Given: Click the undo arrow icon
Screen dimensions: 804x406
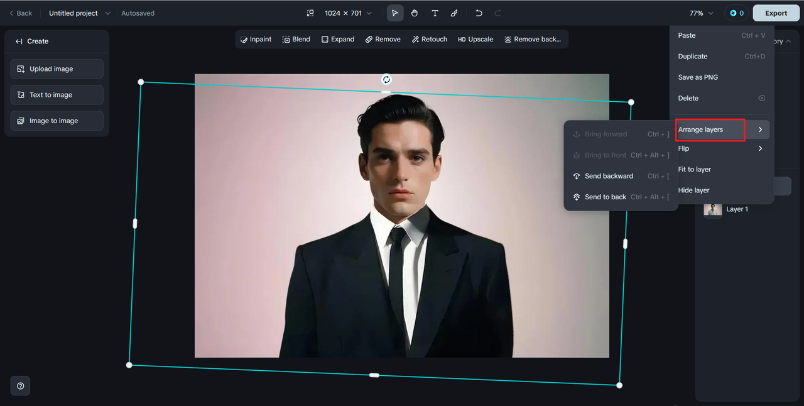Looking at the screenshot, I should coord(479,13).
